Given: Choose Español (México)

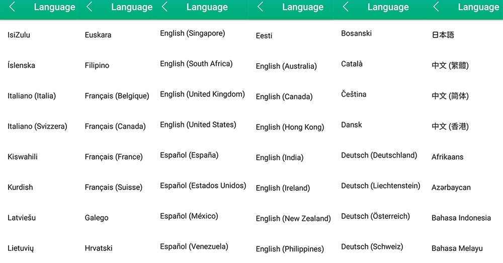Looking at the screenshot, I should 189,216.
